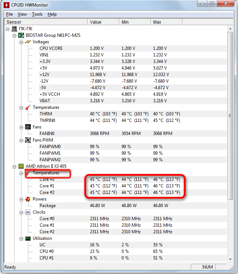Select the +12V row
Screen dimensions: 238x274
tap(133, 75)
